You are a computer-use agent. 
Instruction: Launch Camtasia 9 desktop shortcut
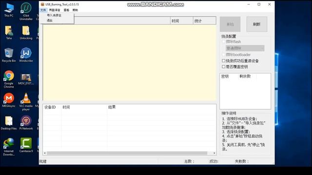coord(26,145)
